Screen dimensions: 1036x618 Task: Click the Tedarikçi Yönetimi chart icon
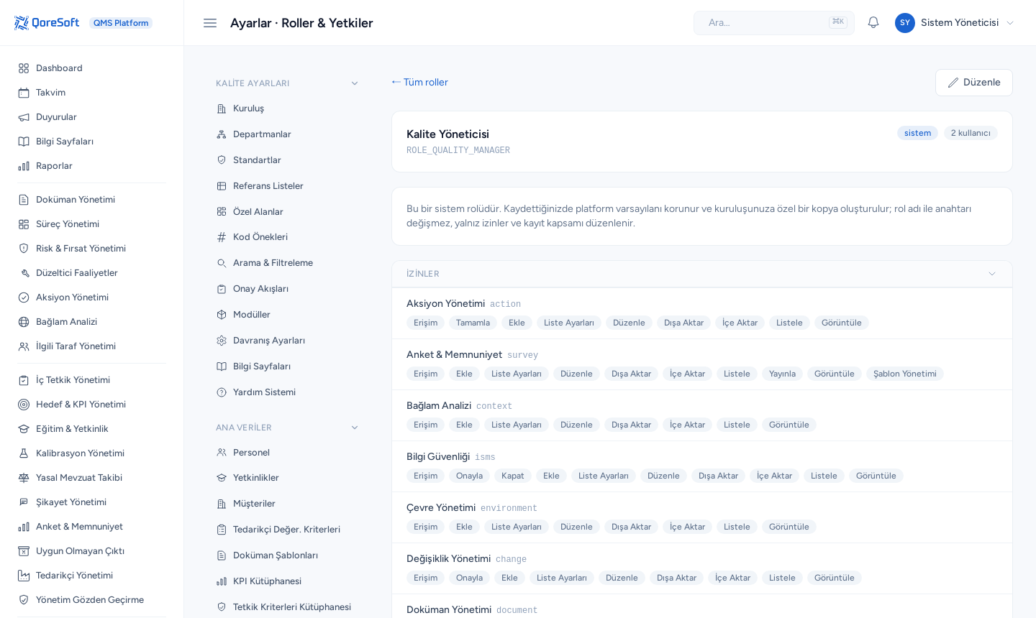[24, 576]
